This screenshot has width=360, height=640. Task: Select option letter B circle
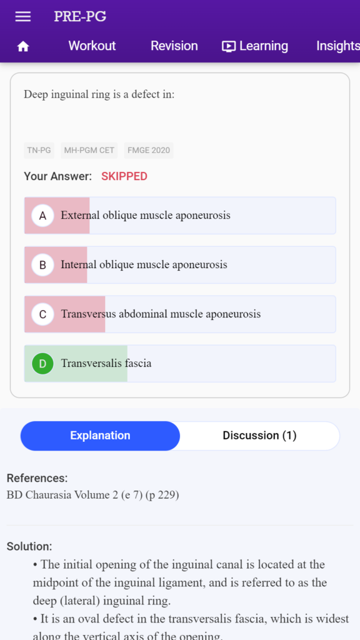pyautogui.click(x=42, y=265)
